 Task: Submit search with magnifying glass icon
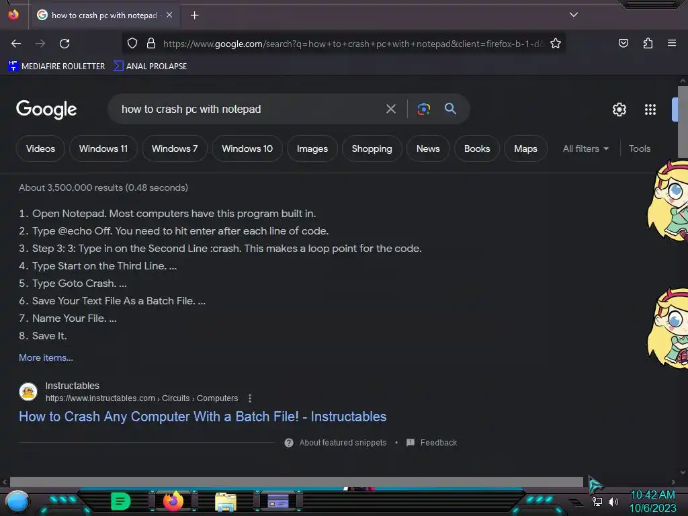[450, 109]
